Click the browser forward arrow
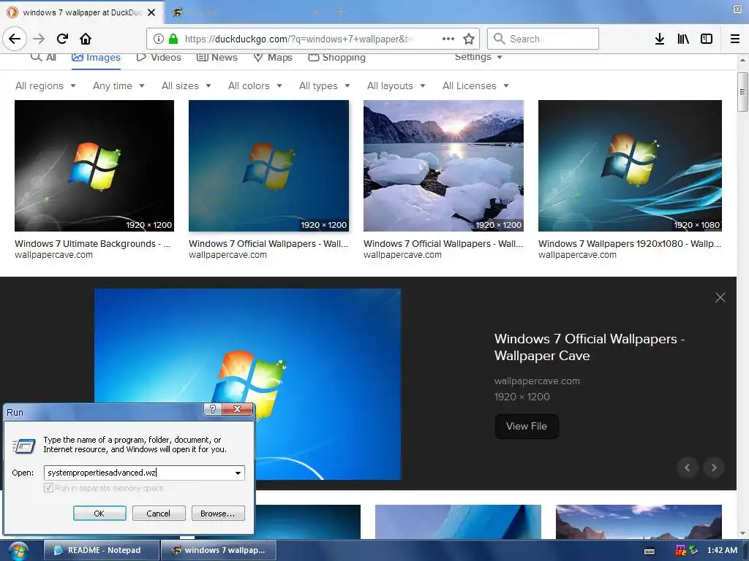This screenshot has width=749, height=561. pyautogui.click(x=39, y=39)
